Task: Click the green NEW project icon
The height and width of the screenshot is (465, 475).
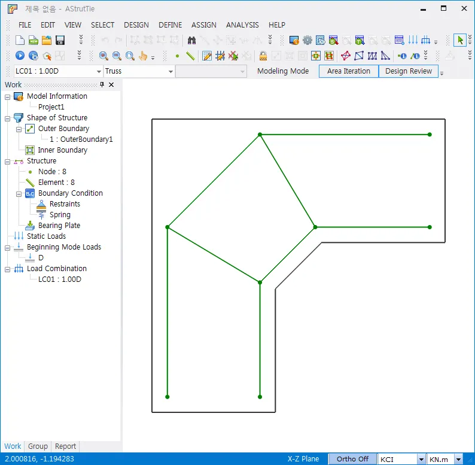Action: [34, 40]
